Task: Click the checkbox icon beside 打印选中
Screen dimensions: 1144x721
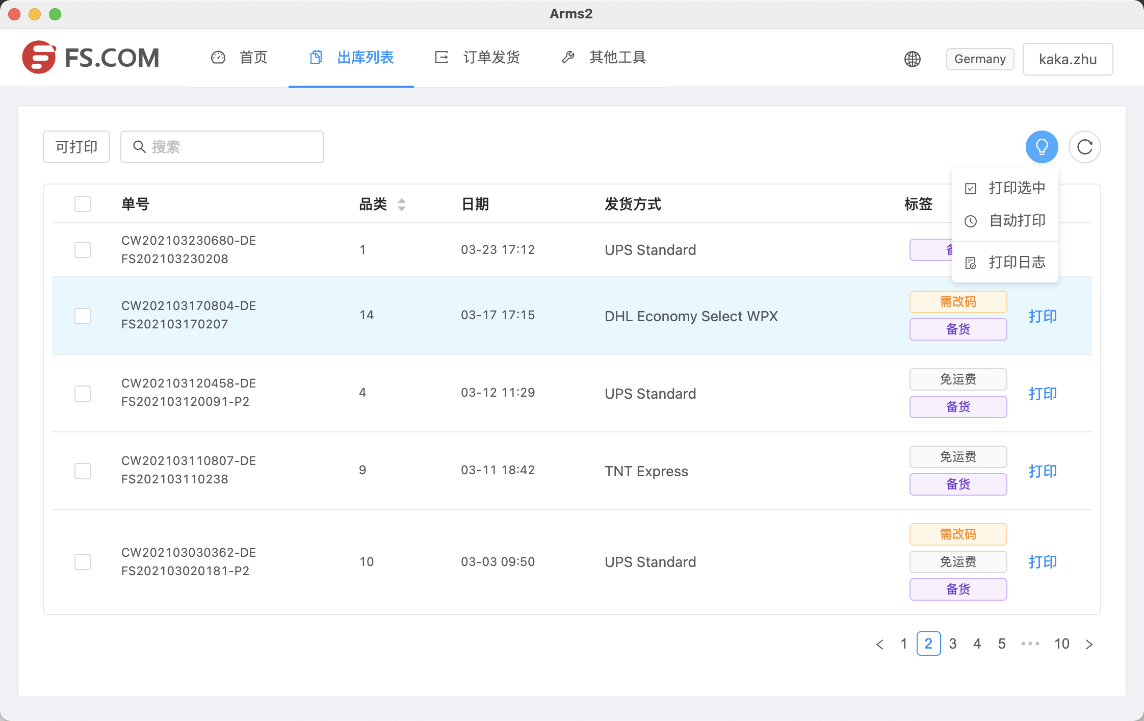Action: (x=971, y=188)
